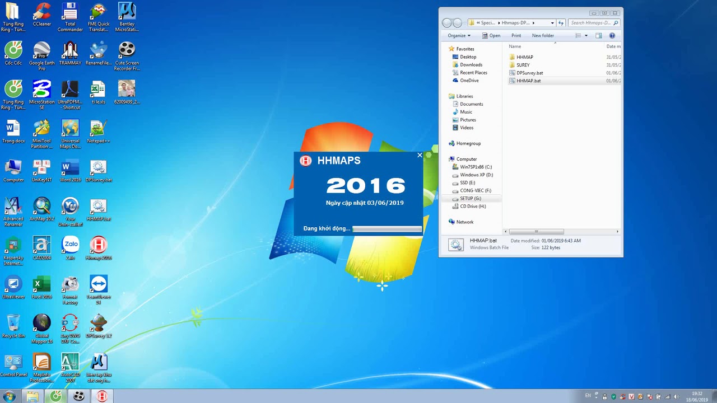Screen dimensions: 717x403
Task: Open the HHMAP.bat file on the desktop
Action: 99,209
